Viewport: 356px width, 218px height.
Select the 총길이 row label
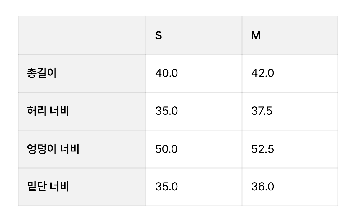pyautogui.click(x=42, y=73)
